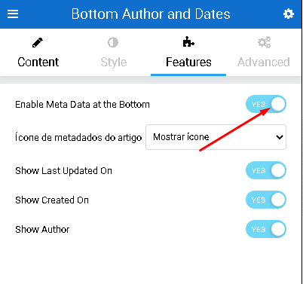Image resolution: width=303 pixels, height=284 pixels.
Task: Open the hamburger menu icon
Action: coord(13,14)
